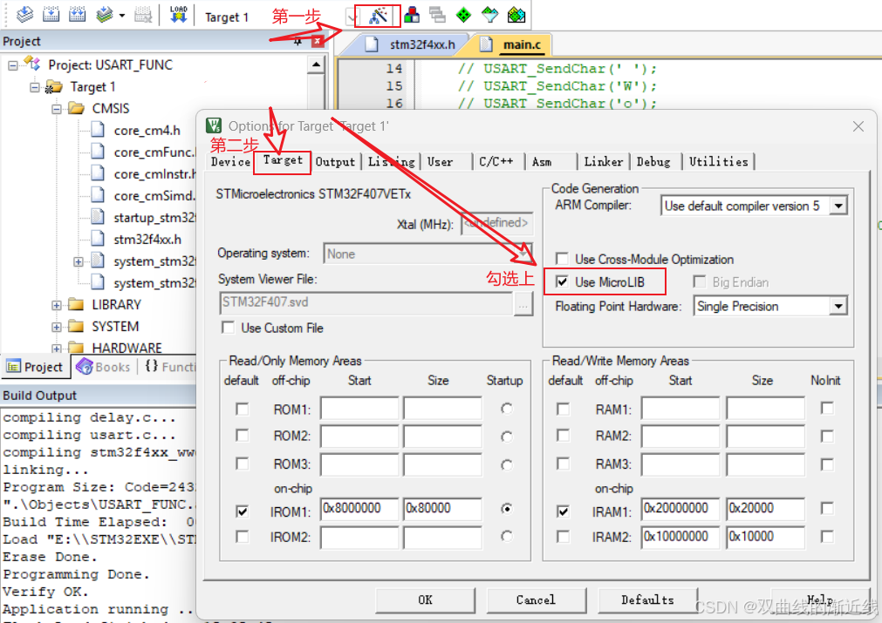The image size is (882, 623).
Task: Switch to the C/C++ tab
Action: click(x=496, y=162)
